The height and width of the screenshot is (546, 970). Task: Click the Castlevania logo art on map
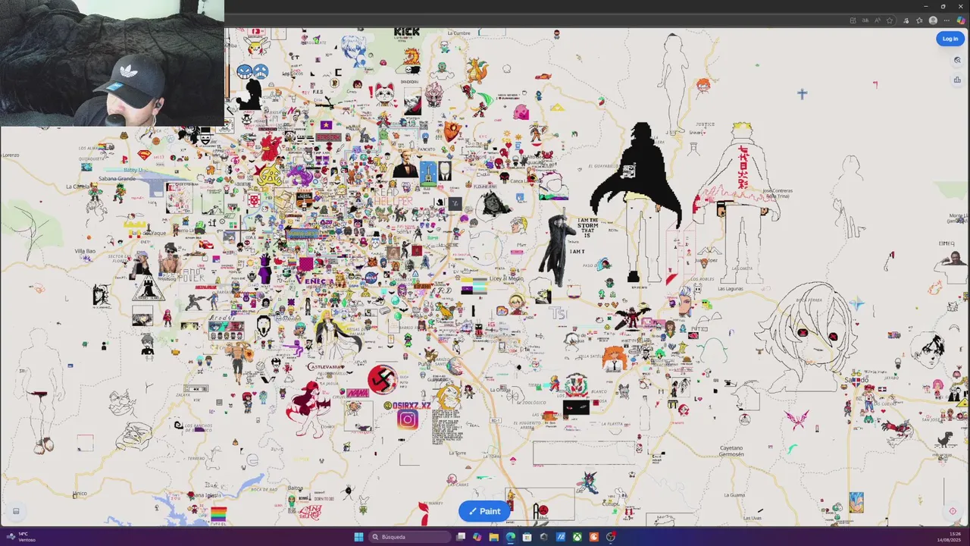tap(325, 367)
